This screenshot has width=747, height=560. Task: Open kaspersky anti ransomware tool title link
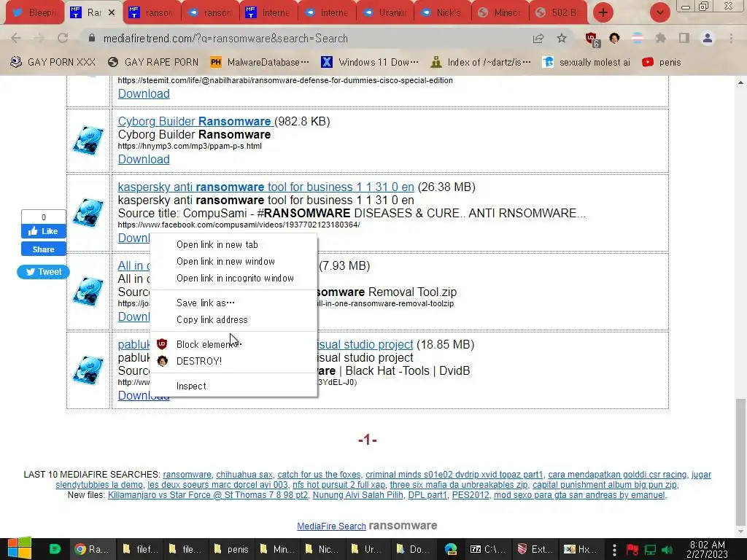coord(266,187)
